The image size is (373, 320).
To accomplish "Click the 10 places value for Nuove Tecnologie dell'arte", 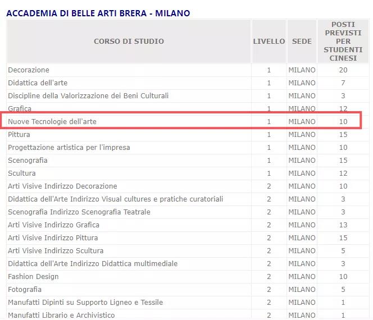I will pos(343,121).
